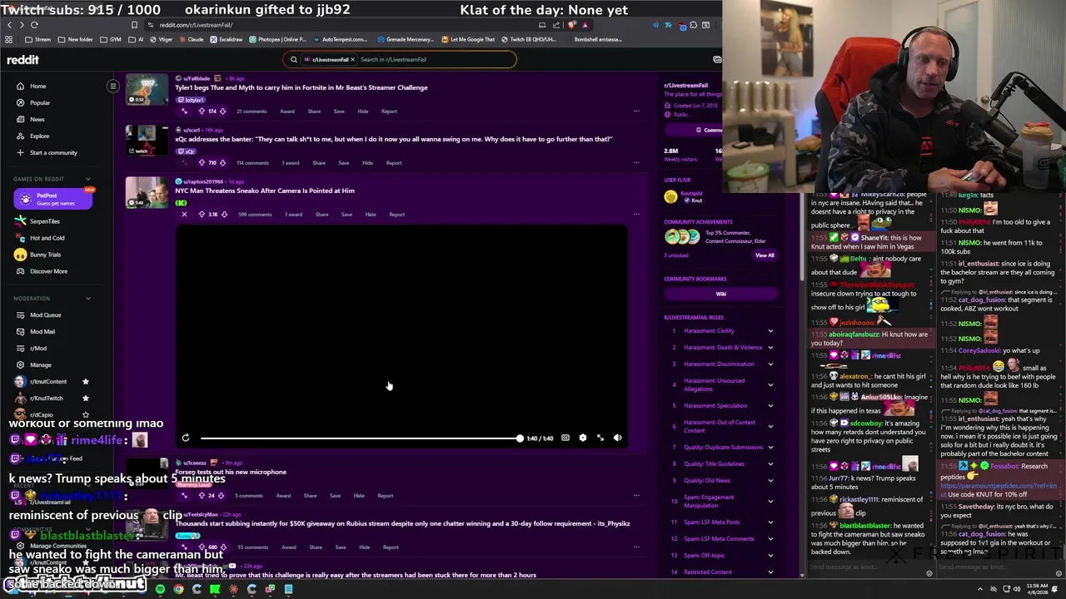Save the xQc addresses the banter post
The width and height of the screenshot is (1066, 599).
click(344, 163)
